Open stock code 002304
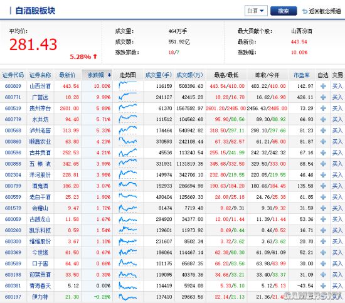This screenshot has height=303, width=345. pos(13,175)
